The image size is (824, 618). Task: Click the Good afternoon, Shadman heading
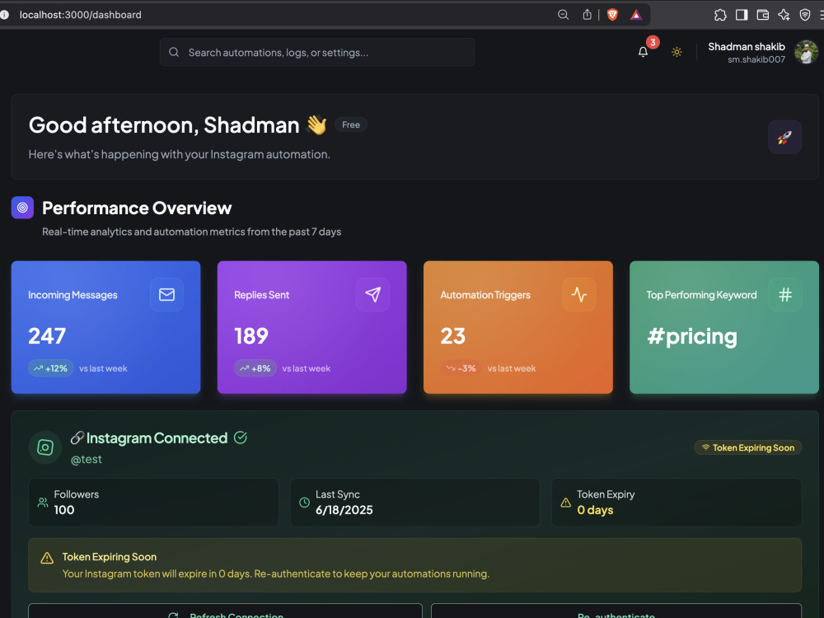click(x=164, y=125)
